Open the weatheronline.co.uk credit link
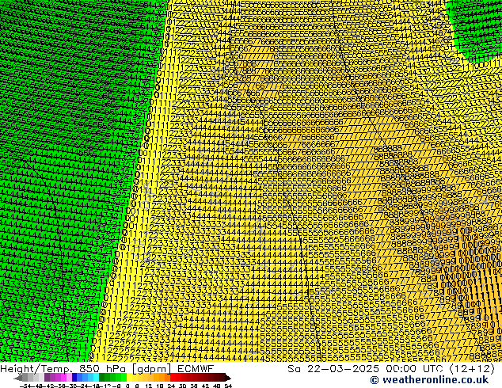This screenshot has width=502, height=388. coord(429,380)
